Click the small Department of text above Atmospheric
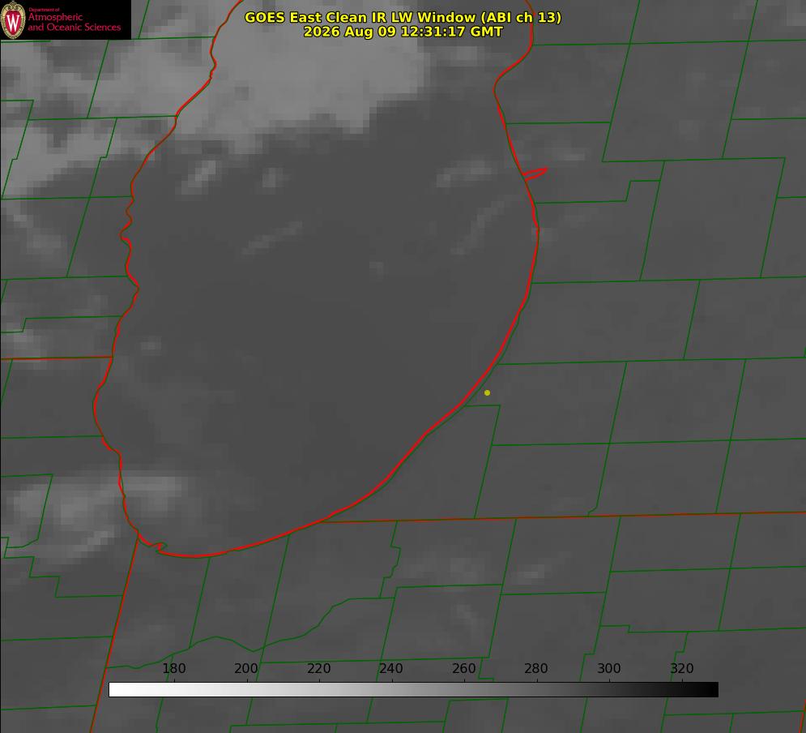The image size is (806, 733). 44,10
